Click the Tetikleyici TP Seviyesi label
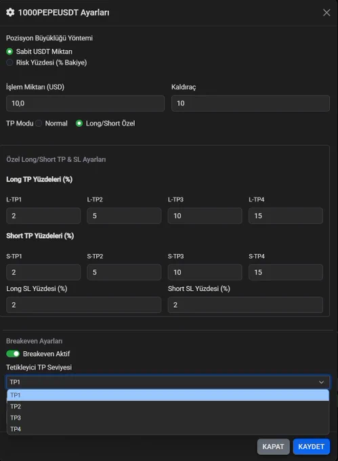The width and height of the screenshot is (338, 461). point(39,367)
